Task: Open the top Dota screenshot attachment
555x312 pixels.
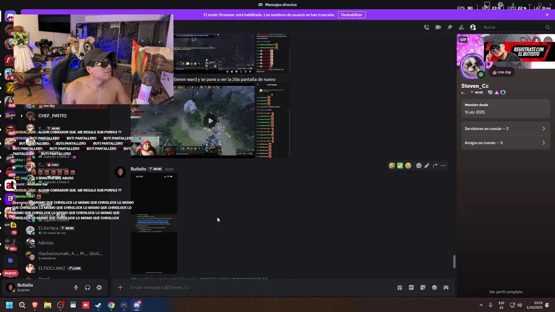Action: point(231,53)
